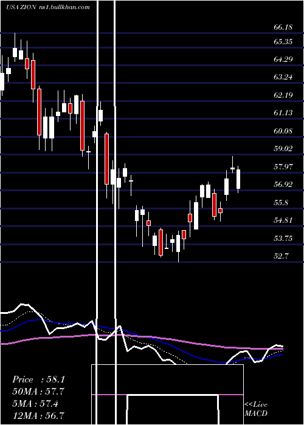Click the 56.92 price axis label
The width and height of the screenshot is (304, 425).
[x=283, y=185]
